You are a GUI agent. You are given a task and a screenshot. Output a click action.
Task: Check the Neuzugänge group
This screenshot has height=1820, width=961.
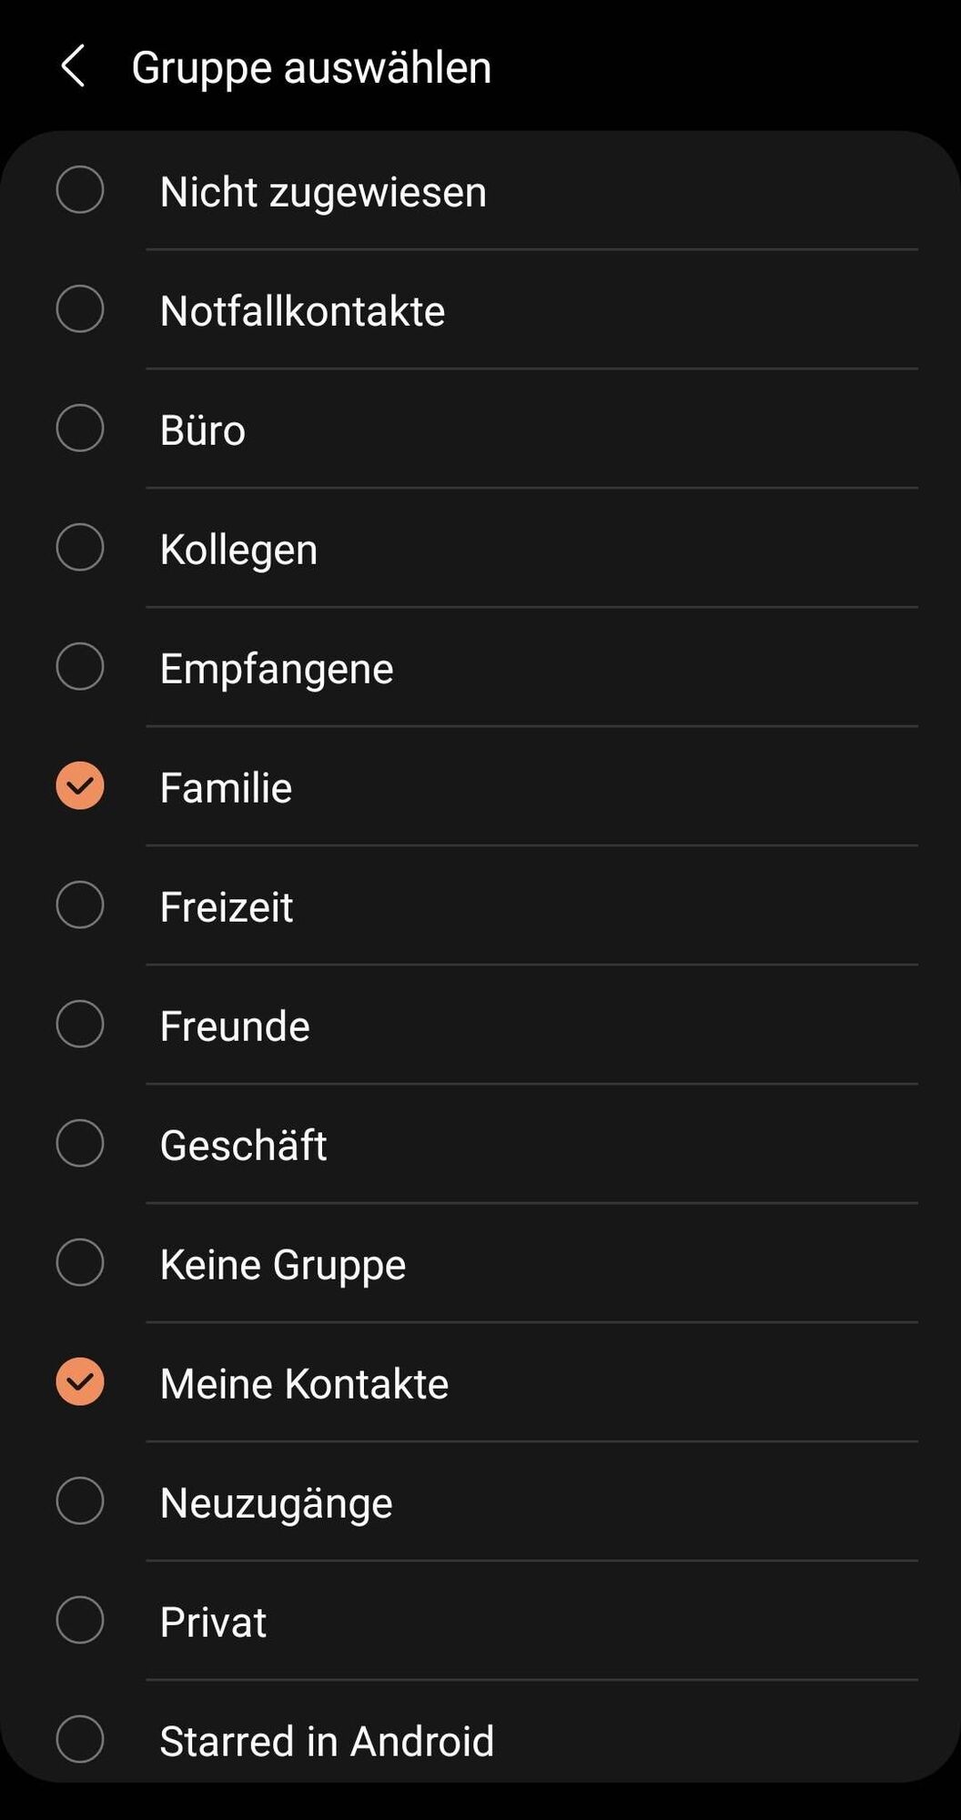click(x=80, y=1501)
